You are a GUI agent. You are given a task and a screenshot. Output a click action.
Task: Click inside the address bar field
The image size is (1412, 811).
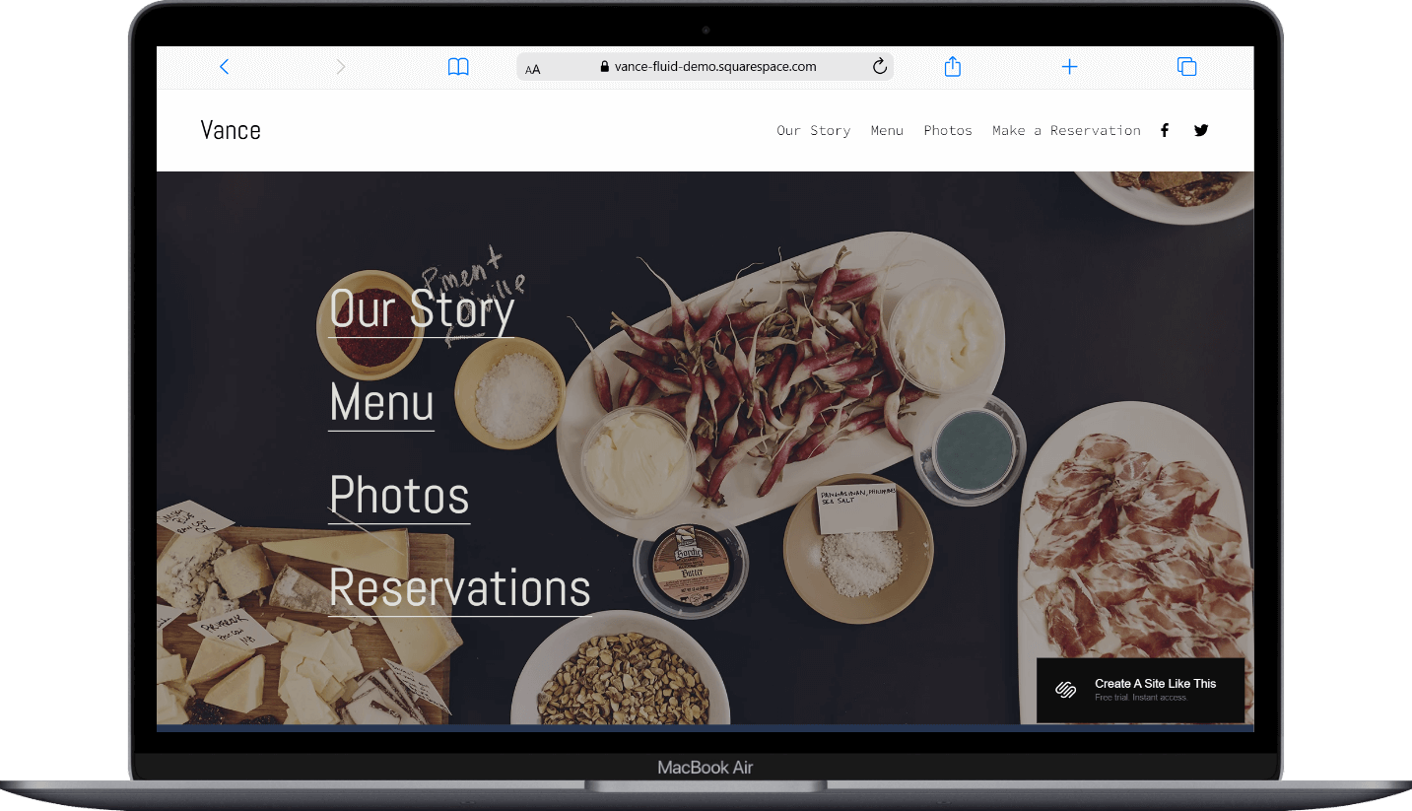[x=714, y=66]
